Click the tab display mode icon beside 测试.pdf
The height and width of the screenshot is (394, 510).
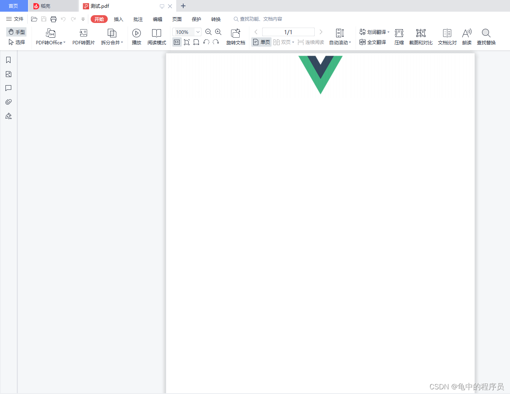[162, 6]
